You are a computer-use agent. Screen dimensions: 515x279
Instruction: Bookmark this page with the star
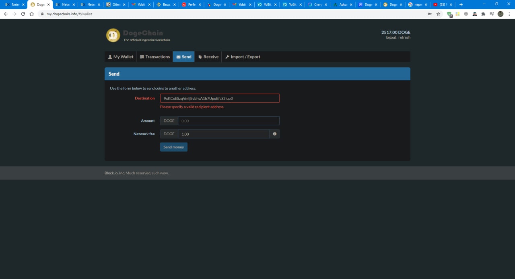438,14
